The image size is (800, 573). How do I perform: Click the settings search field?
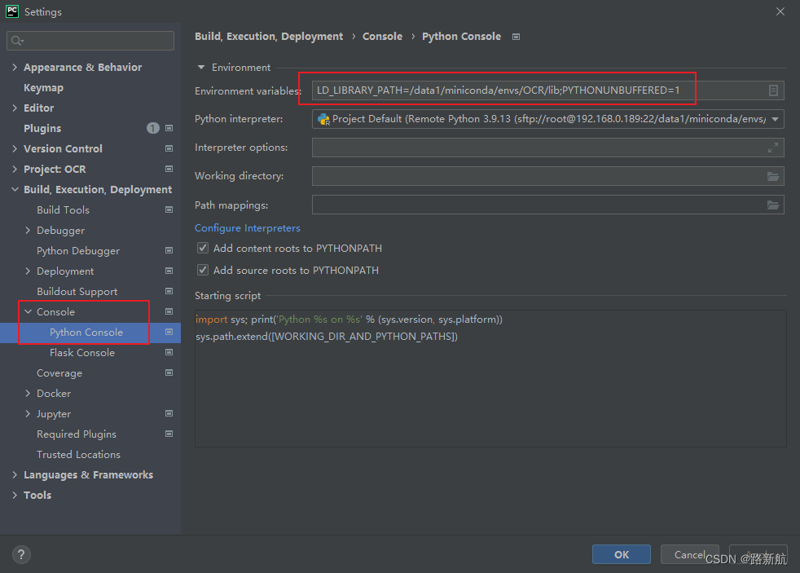pos(90,41)
